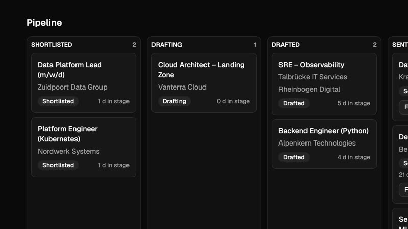
Task: Open the Platform Engineer (Kubernetes) card
Action: point(84,147)
